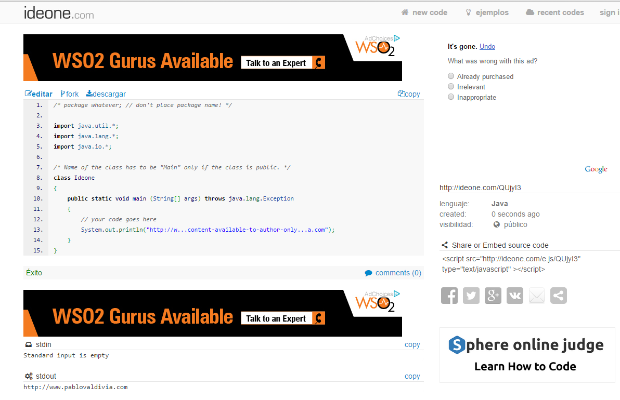Screen dimensions: 620x400
Task: Click the fork branch icon
Action: [62, 94]
